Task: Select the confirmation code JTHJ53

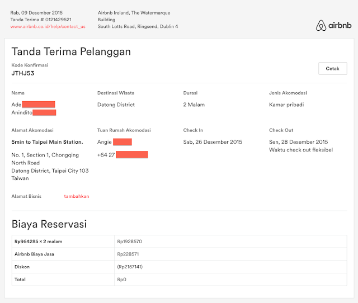Action: 23,73
